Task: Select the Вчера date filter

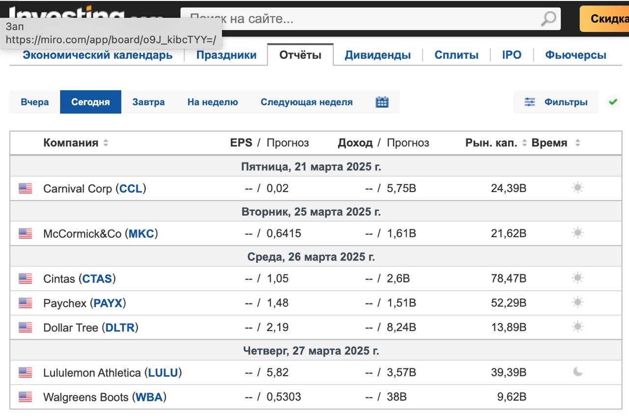Action: [35, 102]
